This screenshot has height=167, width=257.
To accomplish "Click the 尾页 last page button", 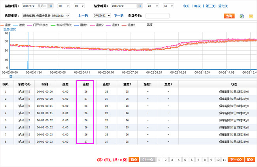I will (250, 160).
